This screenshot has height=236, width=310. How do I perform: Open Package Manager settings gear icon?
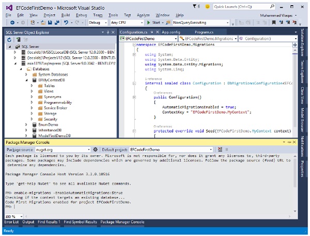coord(95,149)
